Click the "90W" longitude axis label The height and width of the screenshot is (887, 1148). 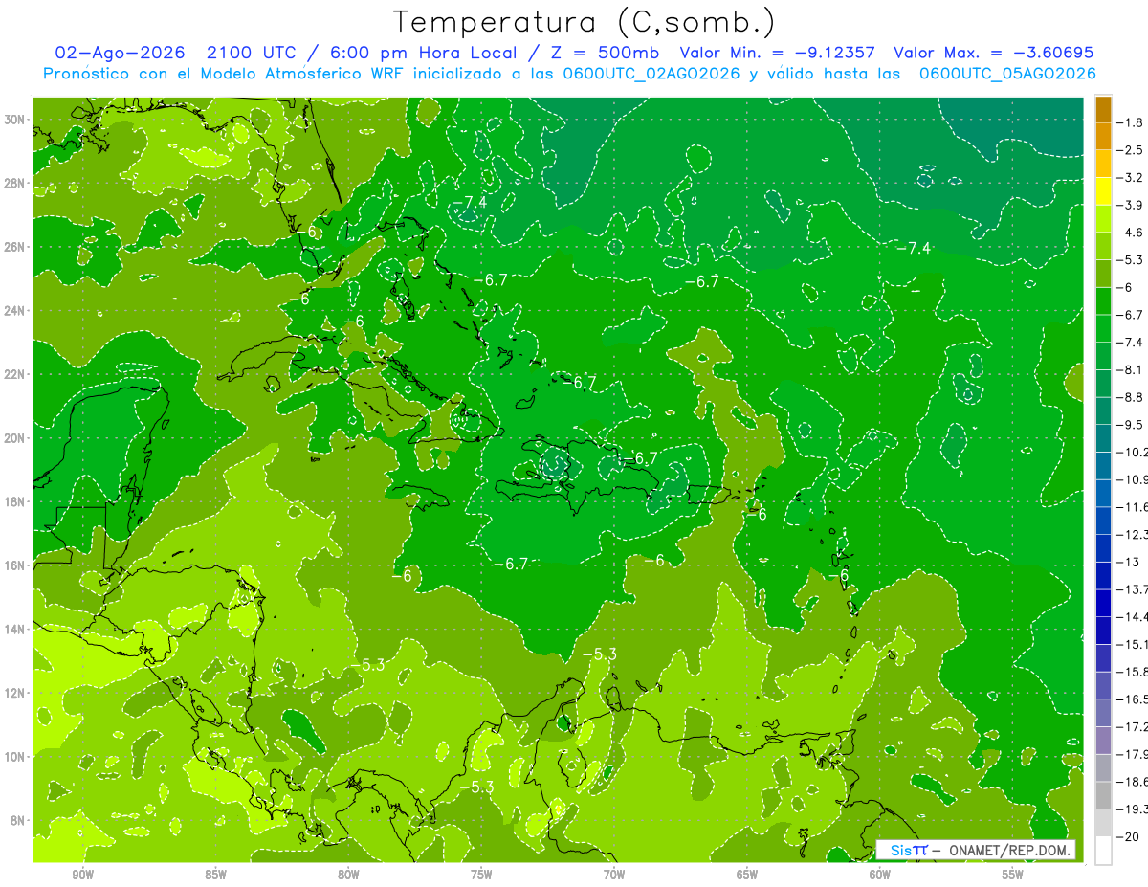[82, 875]
